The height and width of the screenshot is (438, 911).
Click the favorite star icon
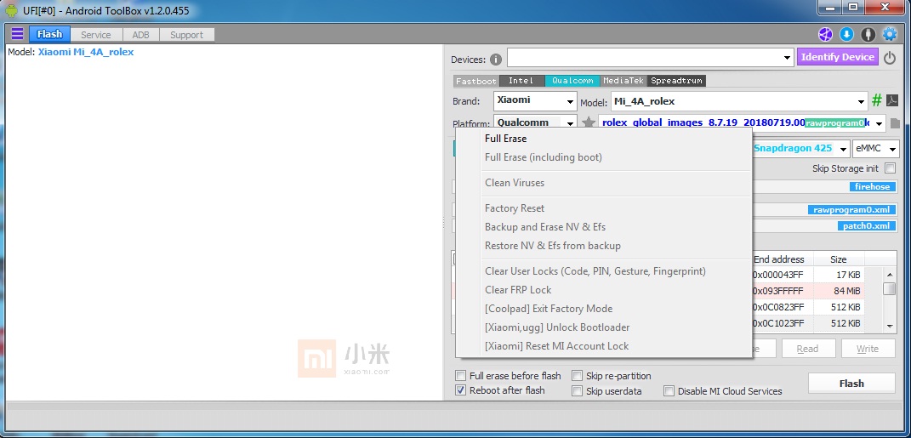point(589,122)
